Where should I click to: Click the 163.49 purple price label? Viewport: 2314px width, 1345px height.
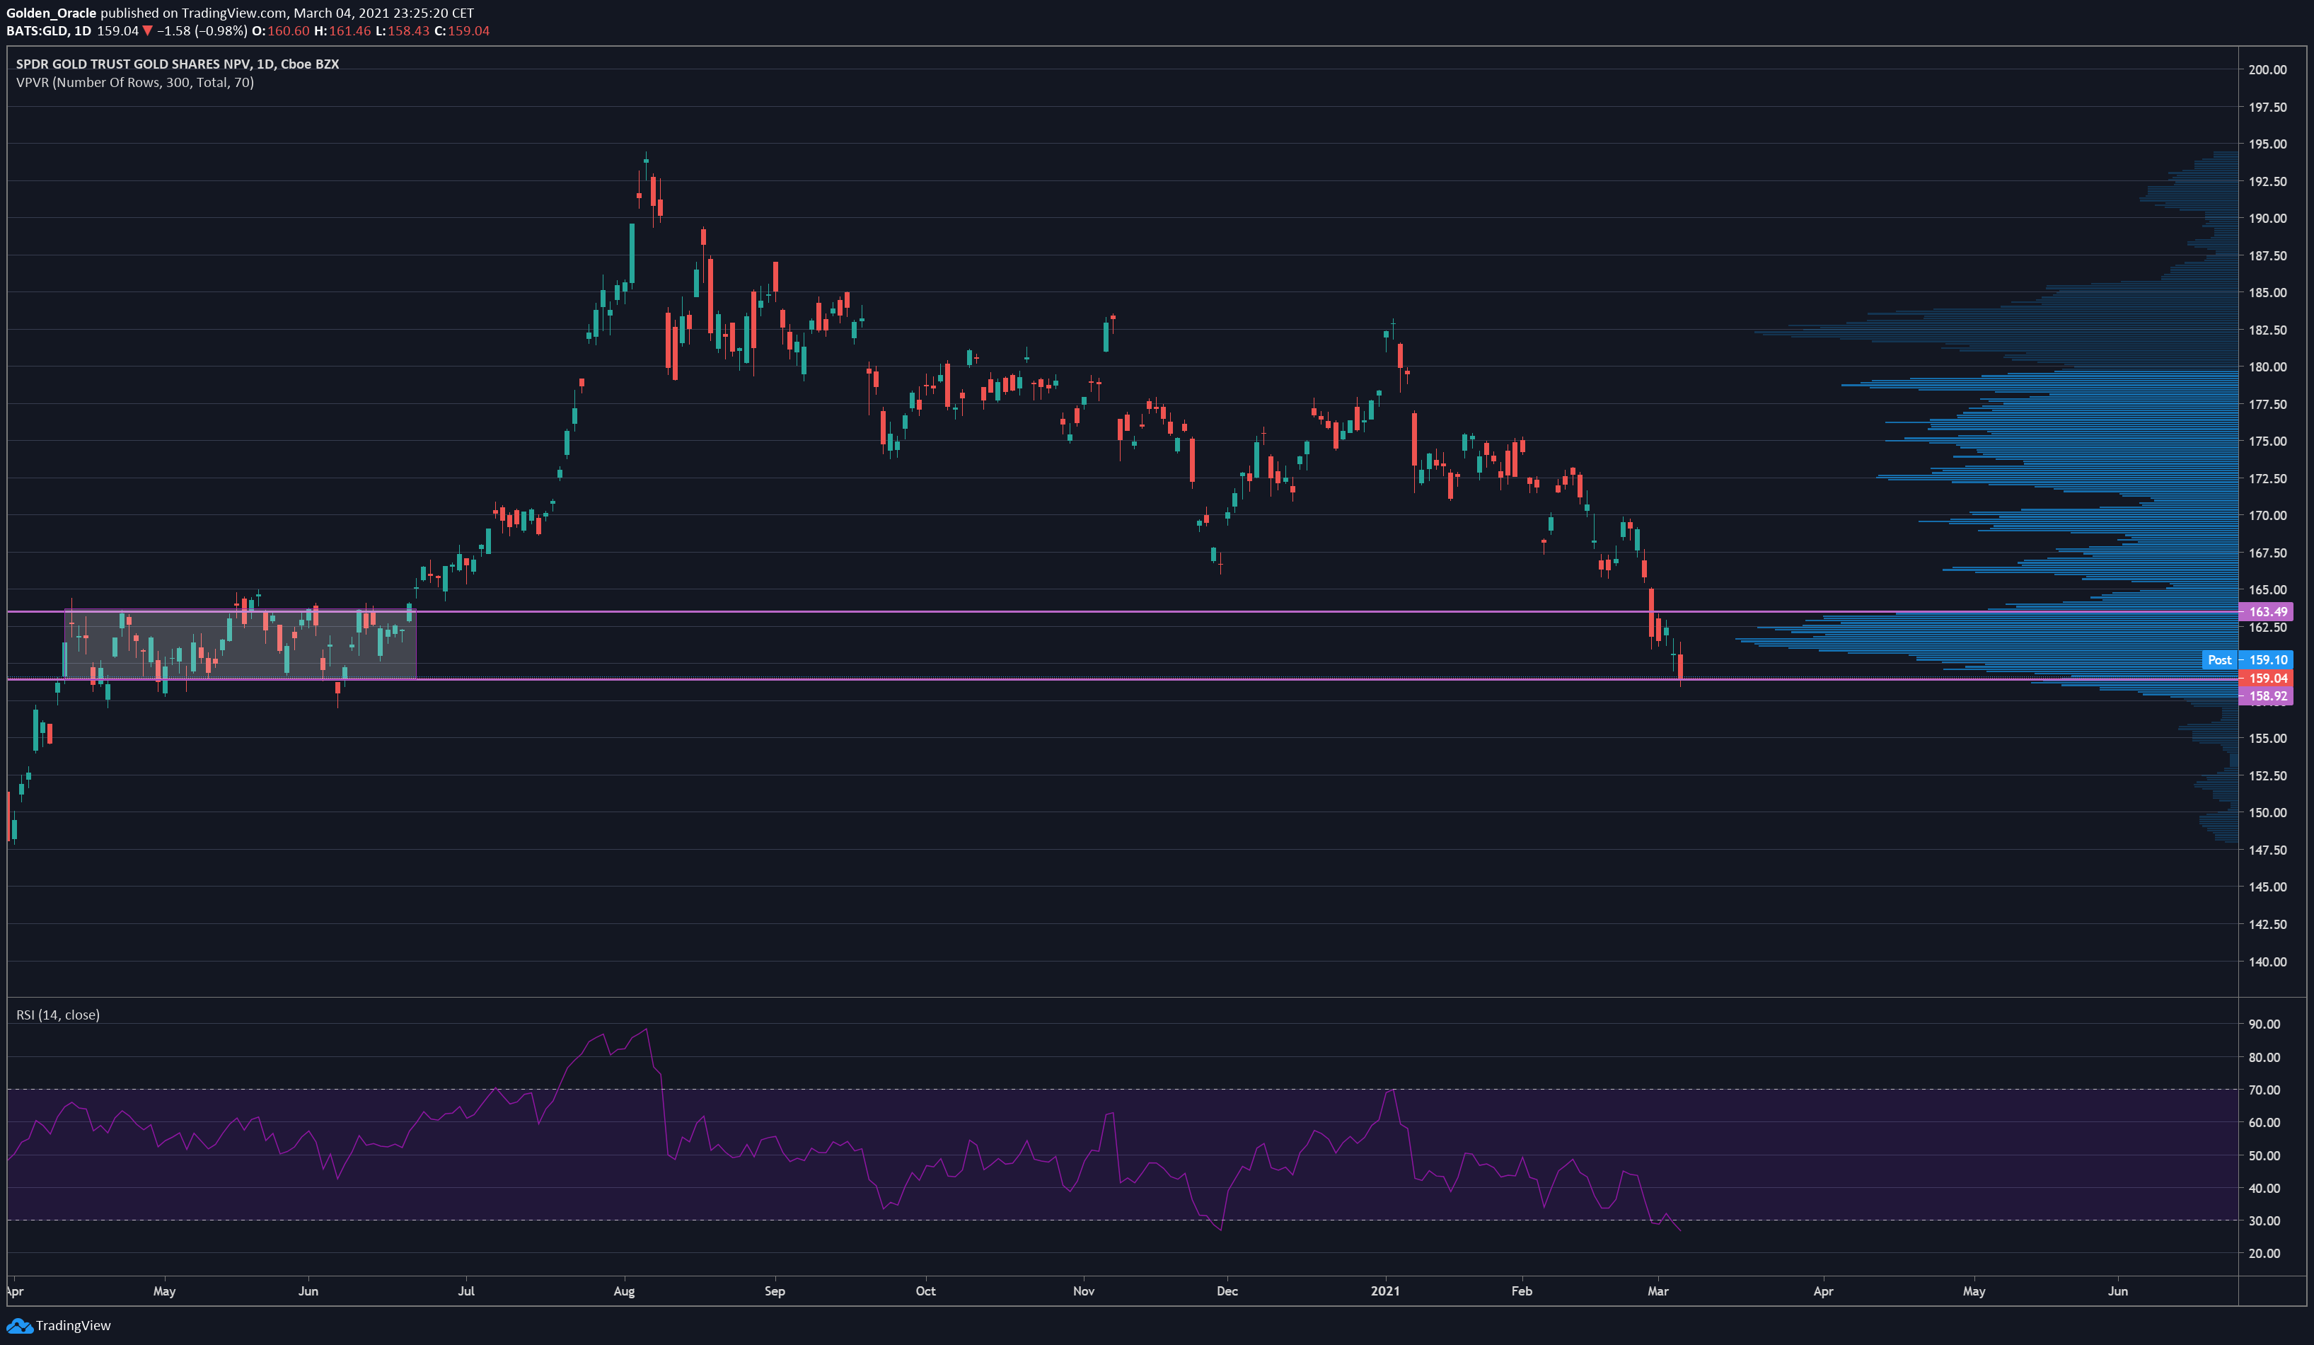[2267, 611]
